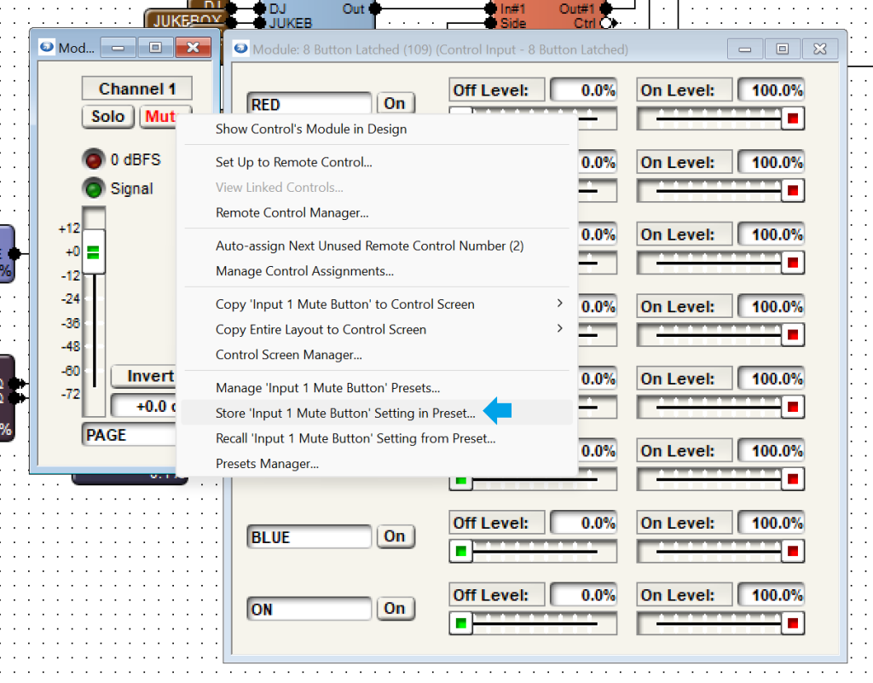Click the red On Level handle for ON row
Viewport: 873px width, 683px height.
(x=793, y=624)
